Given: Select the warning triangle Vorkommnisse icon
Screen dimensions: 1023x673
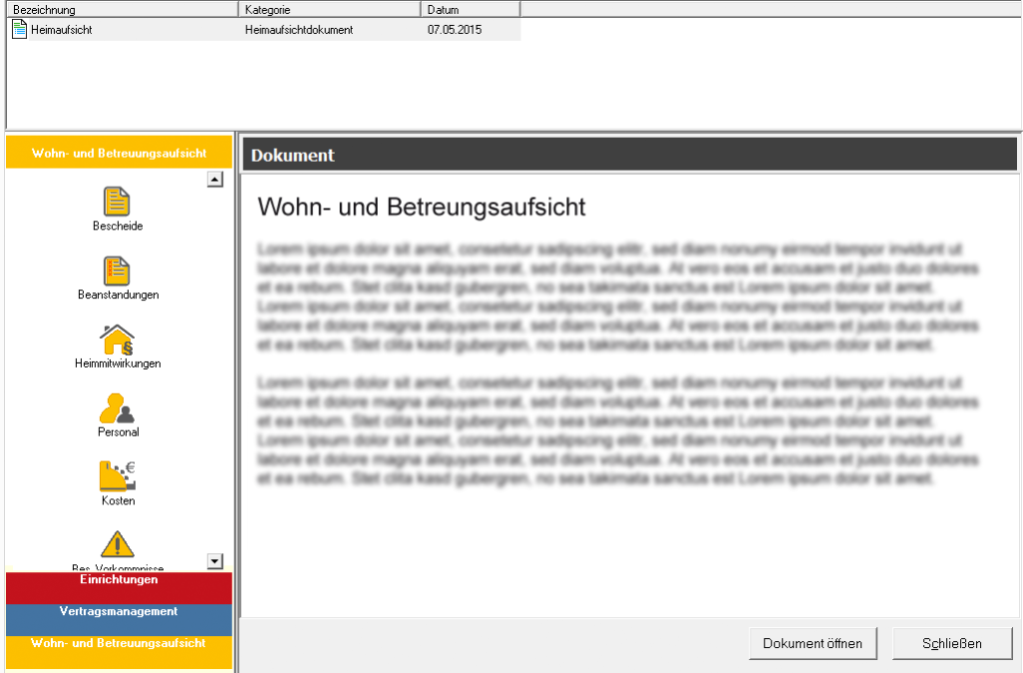Looking at the screenshot, I should click(118, 545).
